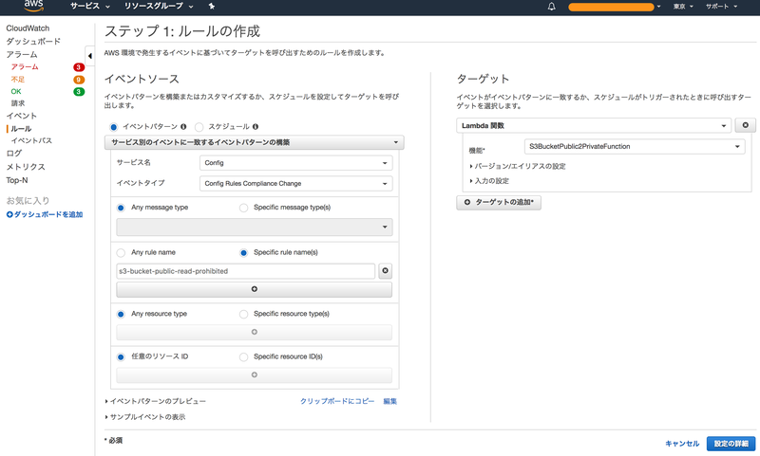Go to CloudWatch home in sidebar
The image size is (760, 456).
point(28,28)
